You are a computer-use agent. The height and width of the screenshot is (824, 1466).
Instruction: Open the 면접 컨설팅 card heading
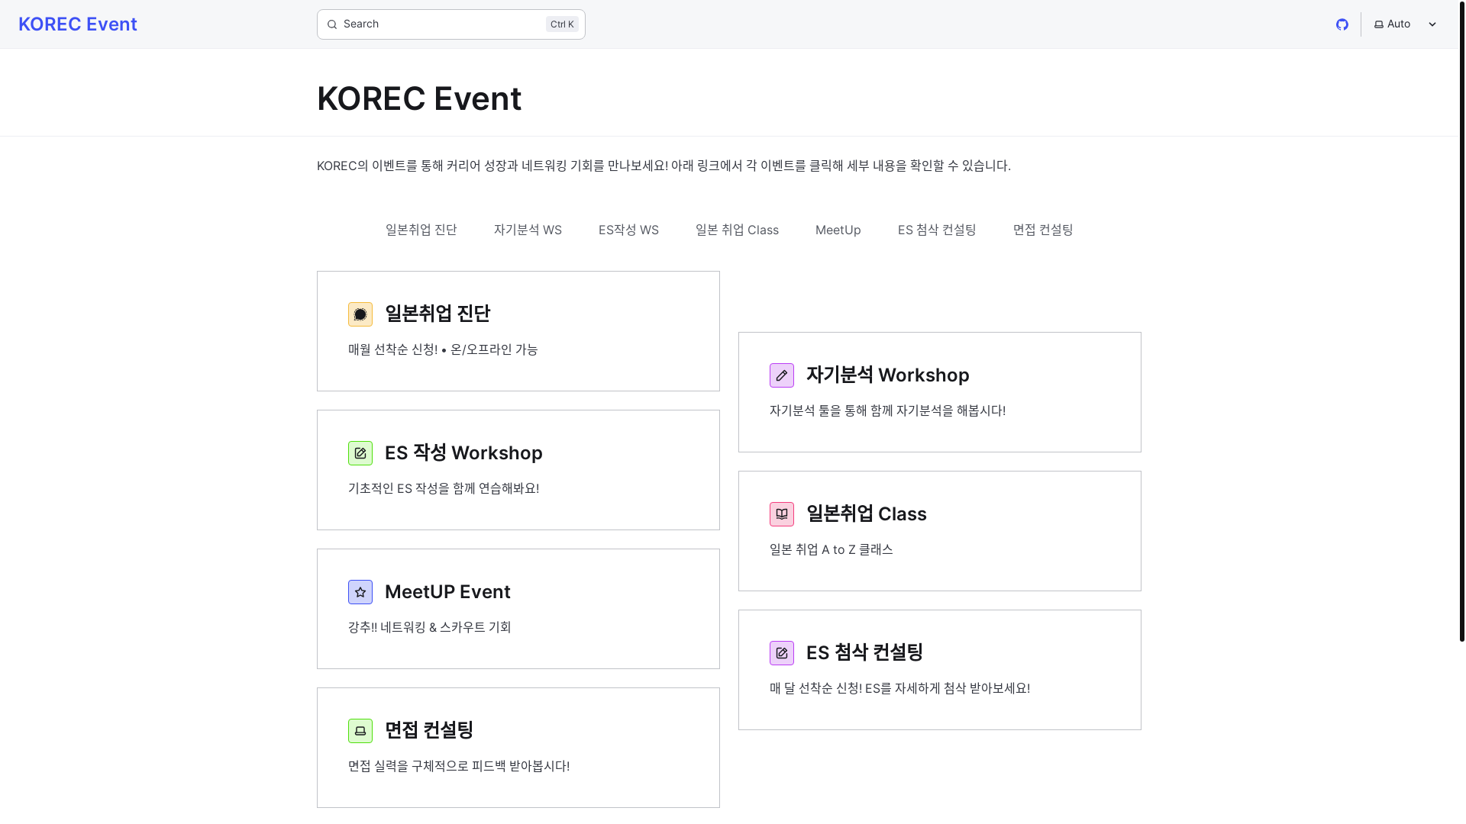(x=429, y=730)
